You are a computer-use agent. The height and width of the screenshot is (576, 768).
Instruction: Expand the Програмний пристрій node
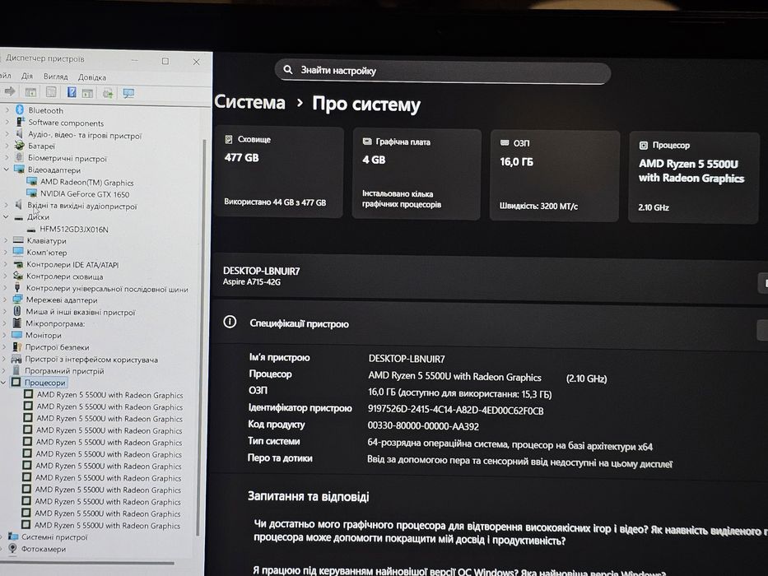pos(4,371)
